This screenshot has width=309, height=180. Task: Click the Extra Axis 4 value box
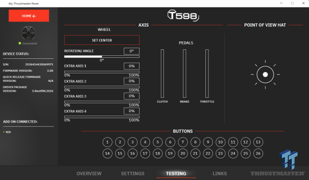[x=132, y=111]
